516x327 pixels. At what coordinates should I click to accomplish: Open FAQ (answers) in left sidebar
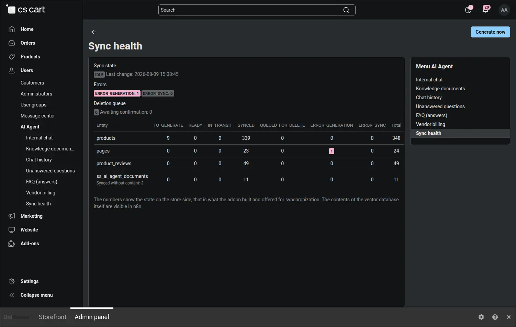42,182
